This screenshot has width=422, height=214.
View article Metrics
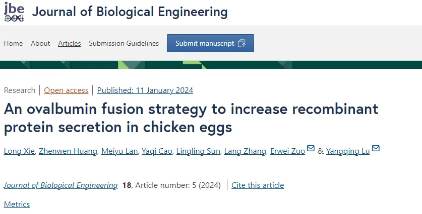[17, 204]
